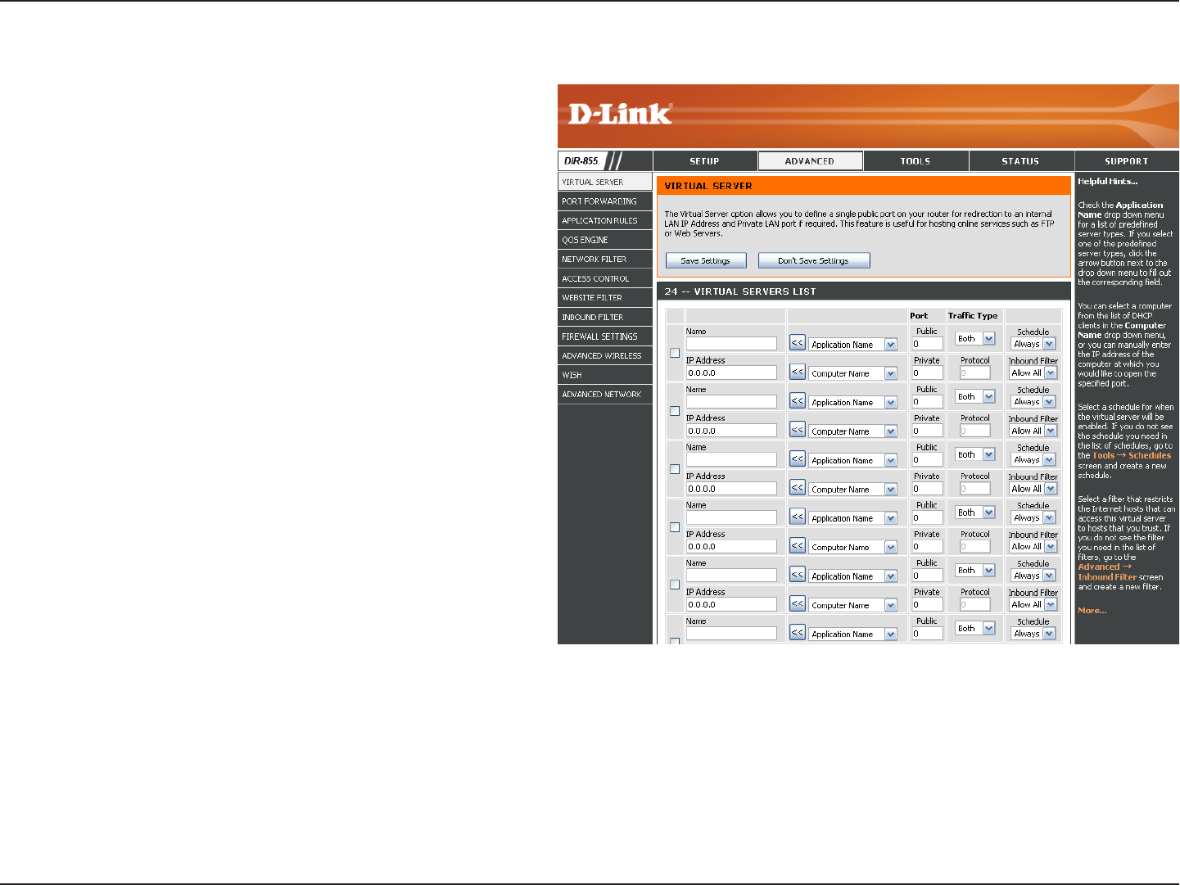Viewport: 1180px width, 885px height.
Task: Click the DIR-855 model label
Action: pos(581,161)
